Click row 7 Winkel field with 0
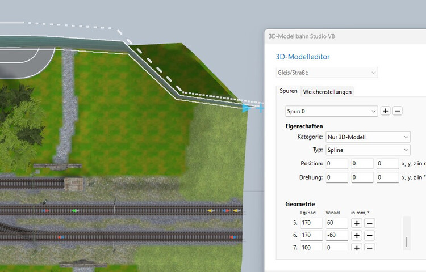The width and height of the screenshot is (426, 272). point(337,247)
